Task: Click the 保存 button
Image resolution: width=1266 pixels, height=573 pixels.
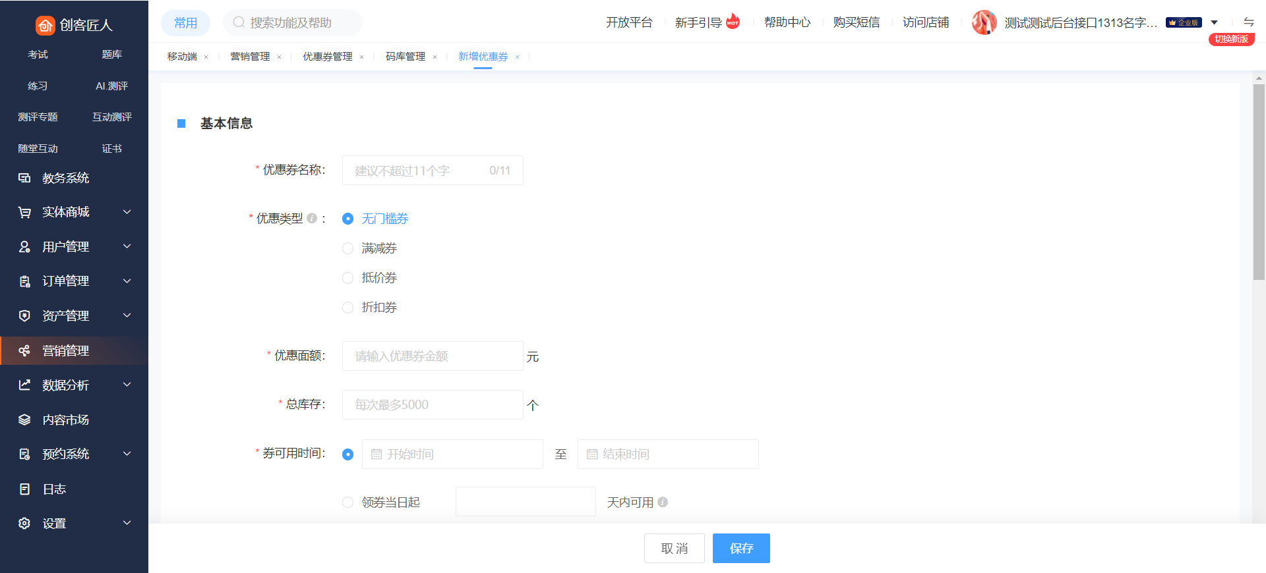Action: tap(740, 548)
